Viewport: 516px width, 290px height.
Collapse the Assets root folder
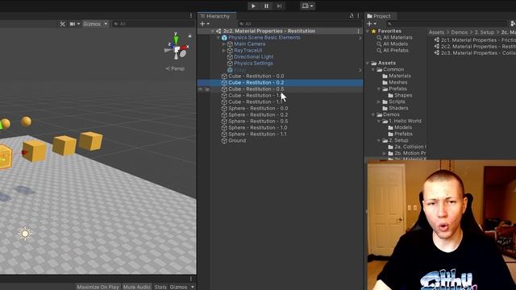click(368, 63)
